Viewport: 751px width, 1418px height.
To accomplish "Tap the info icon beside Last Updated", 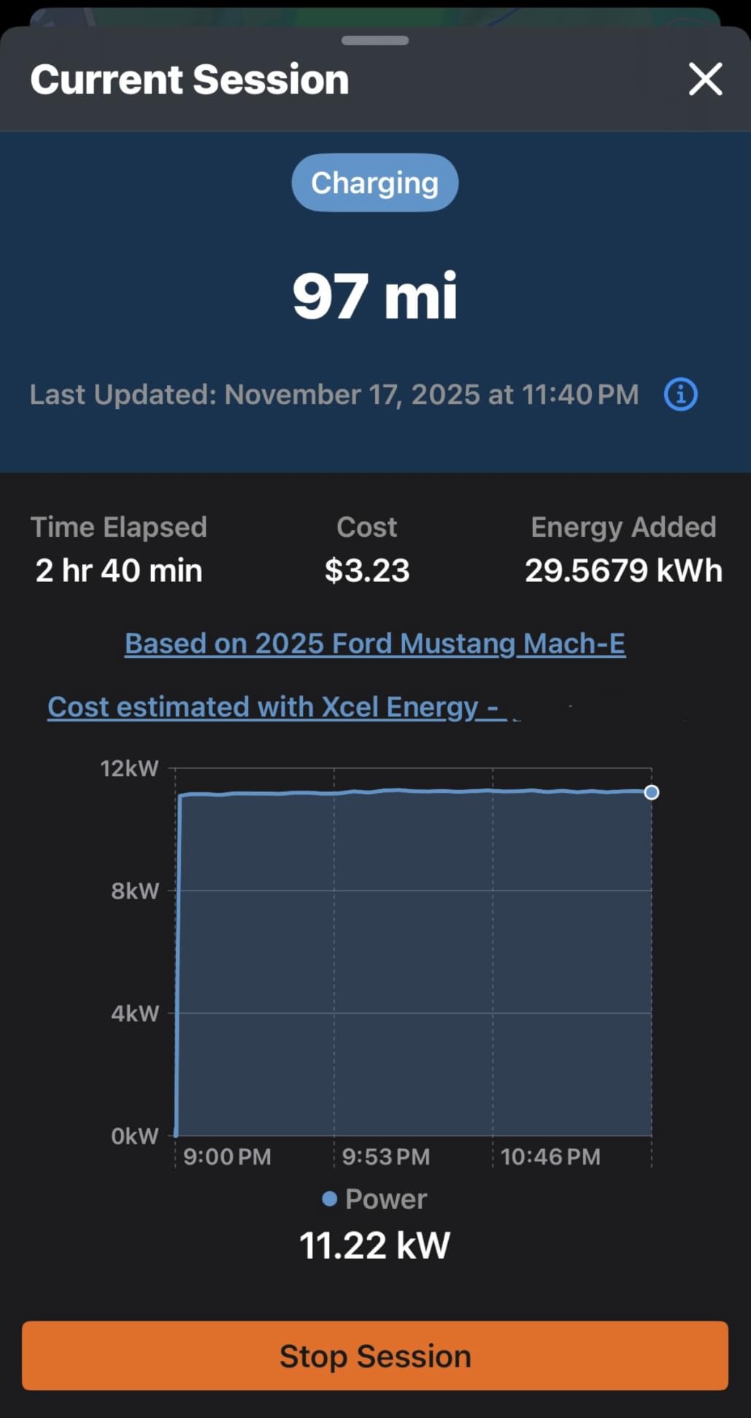I will coord(680,395).
